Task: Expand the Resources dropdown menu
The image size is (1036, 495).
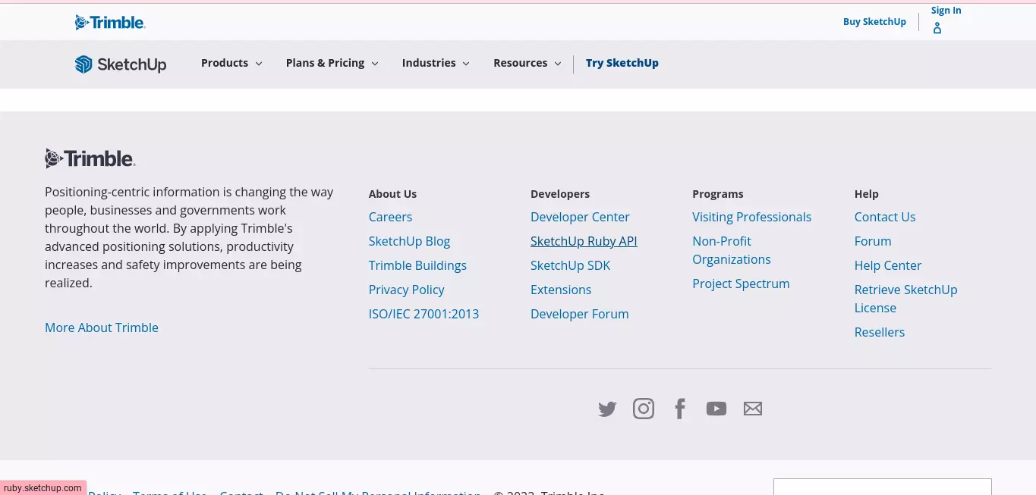Action: tap(527, 63)
